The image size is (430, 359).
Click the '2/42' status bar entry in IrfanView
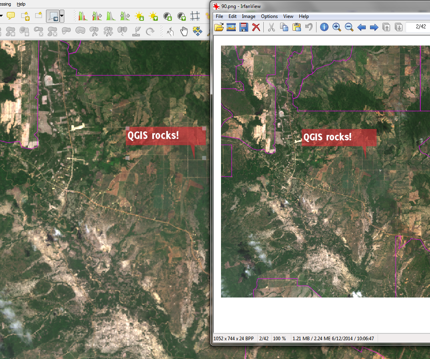tap(264, 339)
